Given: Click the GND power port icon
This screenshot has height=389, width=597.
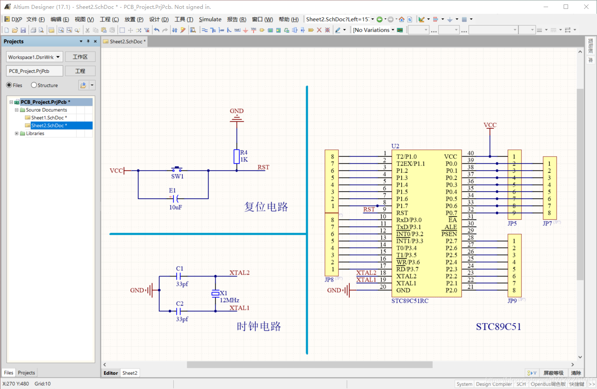Looking at the screenshot, I should pos(245,30).
